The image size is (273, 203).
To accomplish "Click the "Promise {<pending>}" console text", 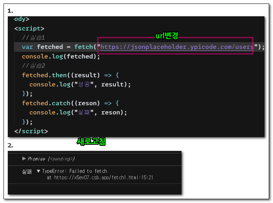I will coord(51,159).
